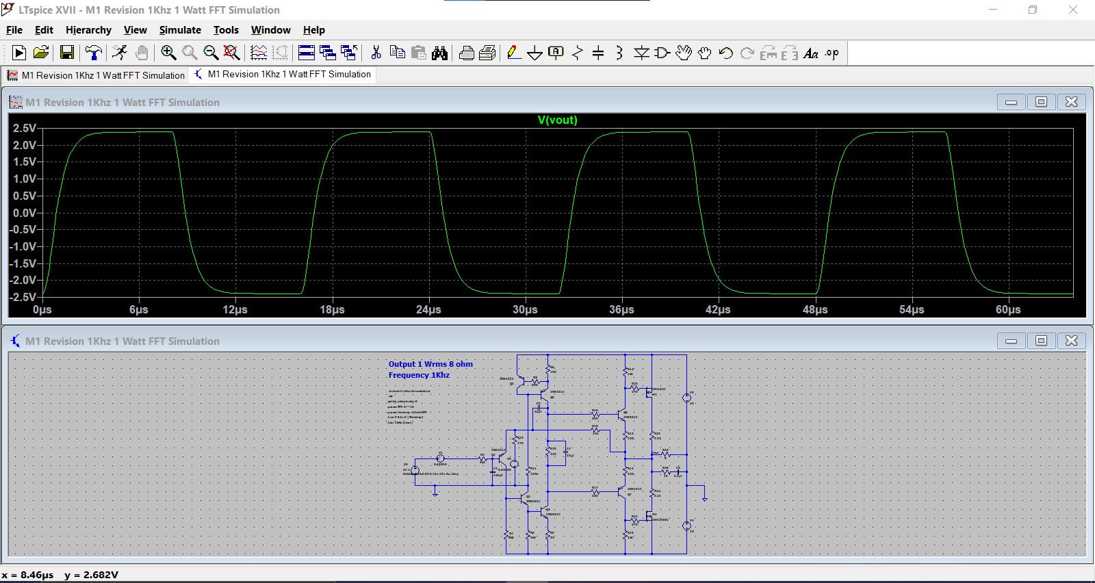
Task: Minimize the schematic sub-window
Action: click(1011, 341)
